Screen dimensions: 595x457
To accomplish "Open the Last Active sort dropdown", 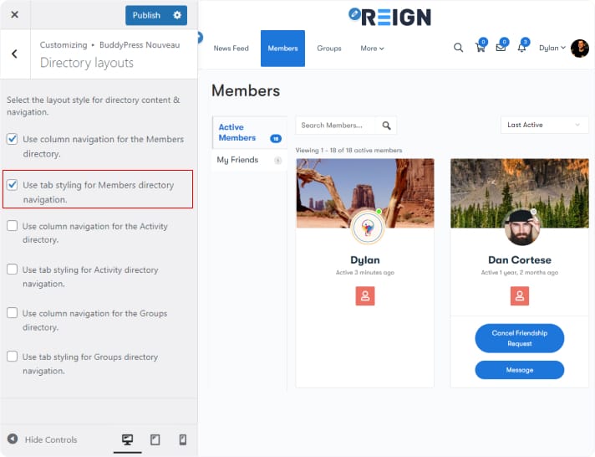I will (x=543, y=125).
